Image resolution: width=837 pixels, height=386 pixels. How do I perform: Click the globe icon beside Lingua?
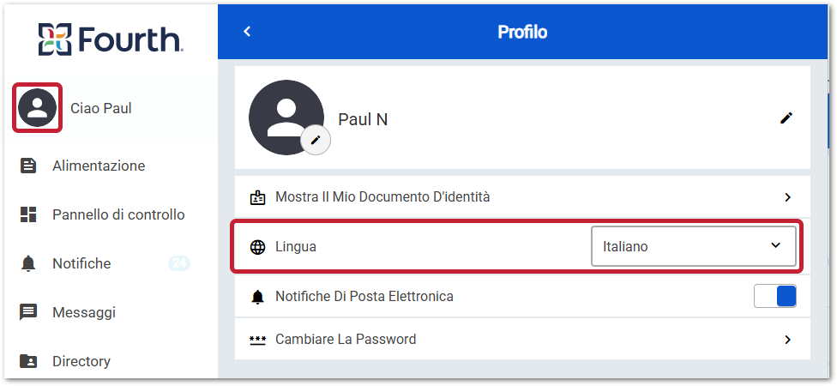[257, 247]
